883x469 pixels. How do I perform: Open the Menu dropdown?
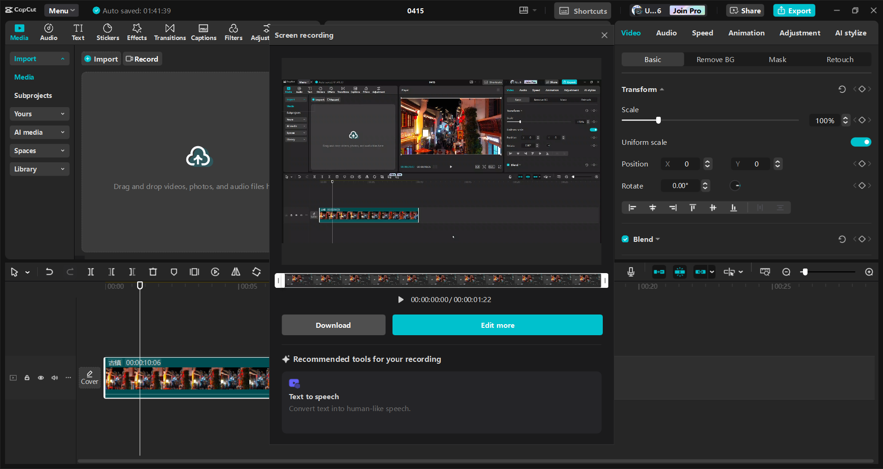tap(61, 10)
